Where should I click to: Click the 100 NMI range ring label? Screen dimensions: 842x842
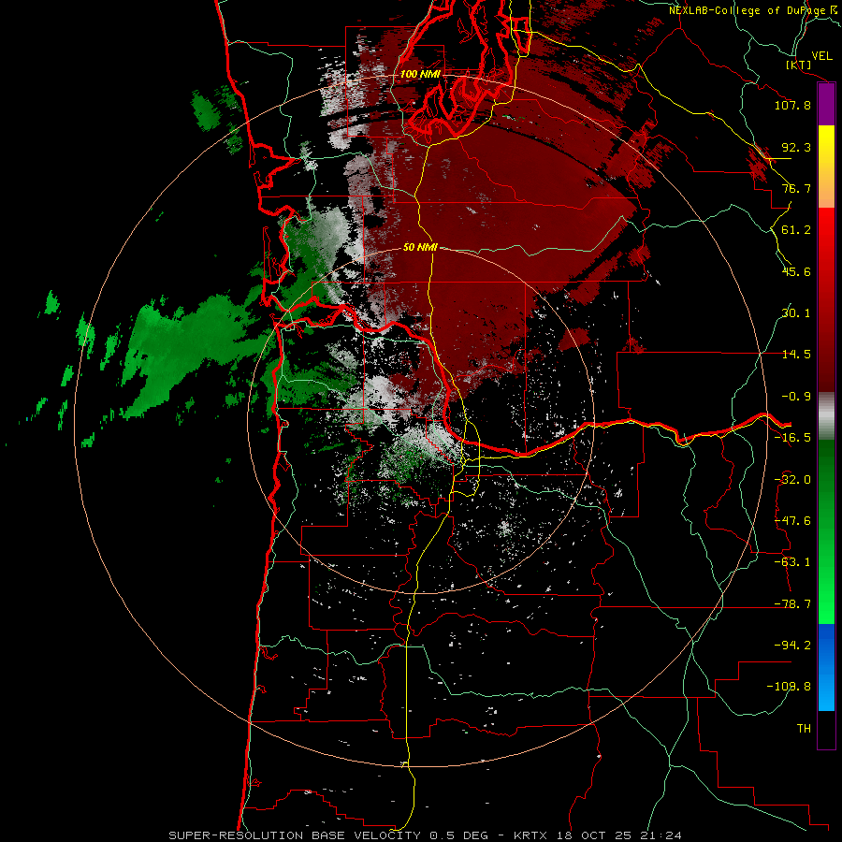[420, 74]
